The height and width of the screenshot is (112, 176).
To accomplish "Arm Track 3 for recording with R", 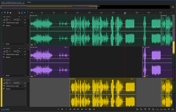I will 25,80.
